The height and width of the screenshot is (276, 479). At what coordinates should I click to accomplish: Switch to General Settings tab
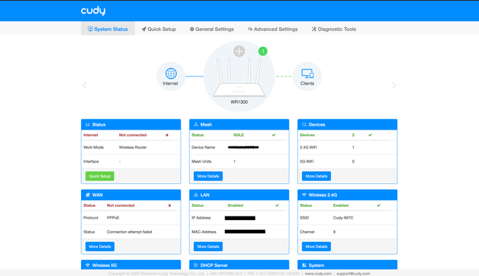coord(211,29)
